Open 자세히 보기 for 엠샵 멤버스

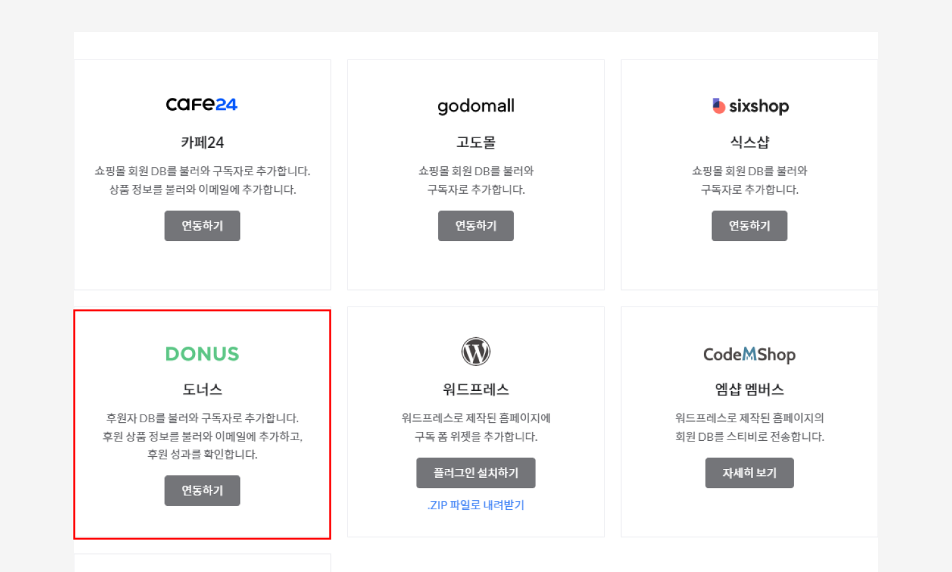749,473
